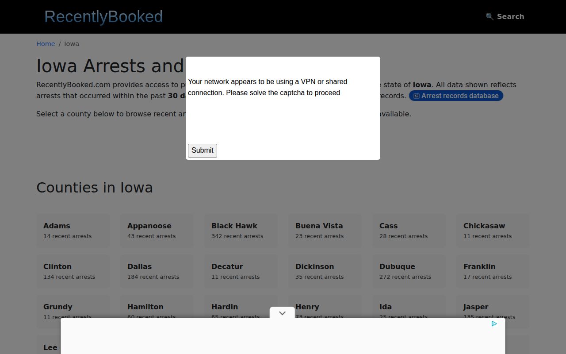
Task: Open the Hardin county card
Action: pyautogui.click(x=241, y=306)
